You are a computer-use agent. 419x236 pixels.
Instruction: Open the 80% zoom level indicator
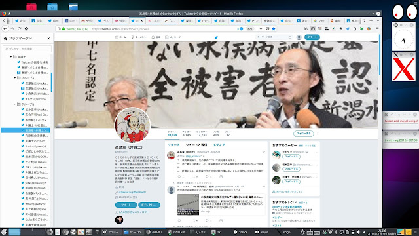coord(249,29)
